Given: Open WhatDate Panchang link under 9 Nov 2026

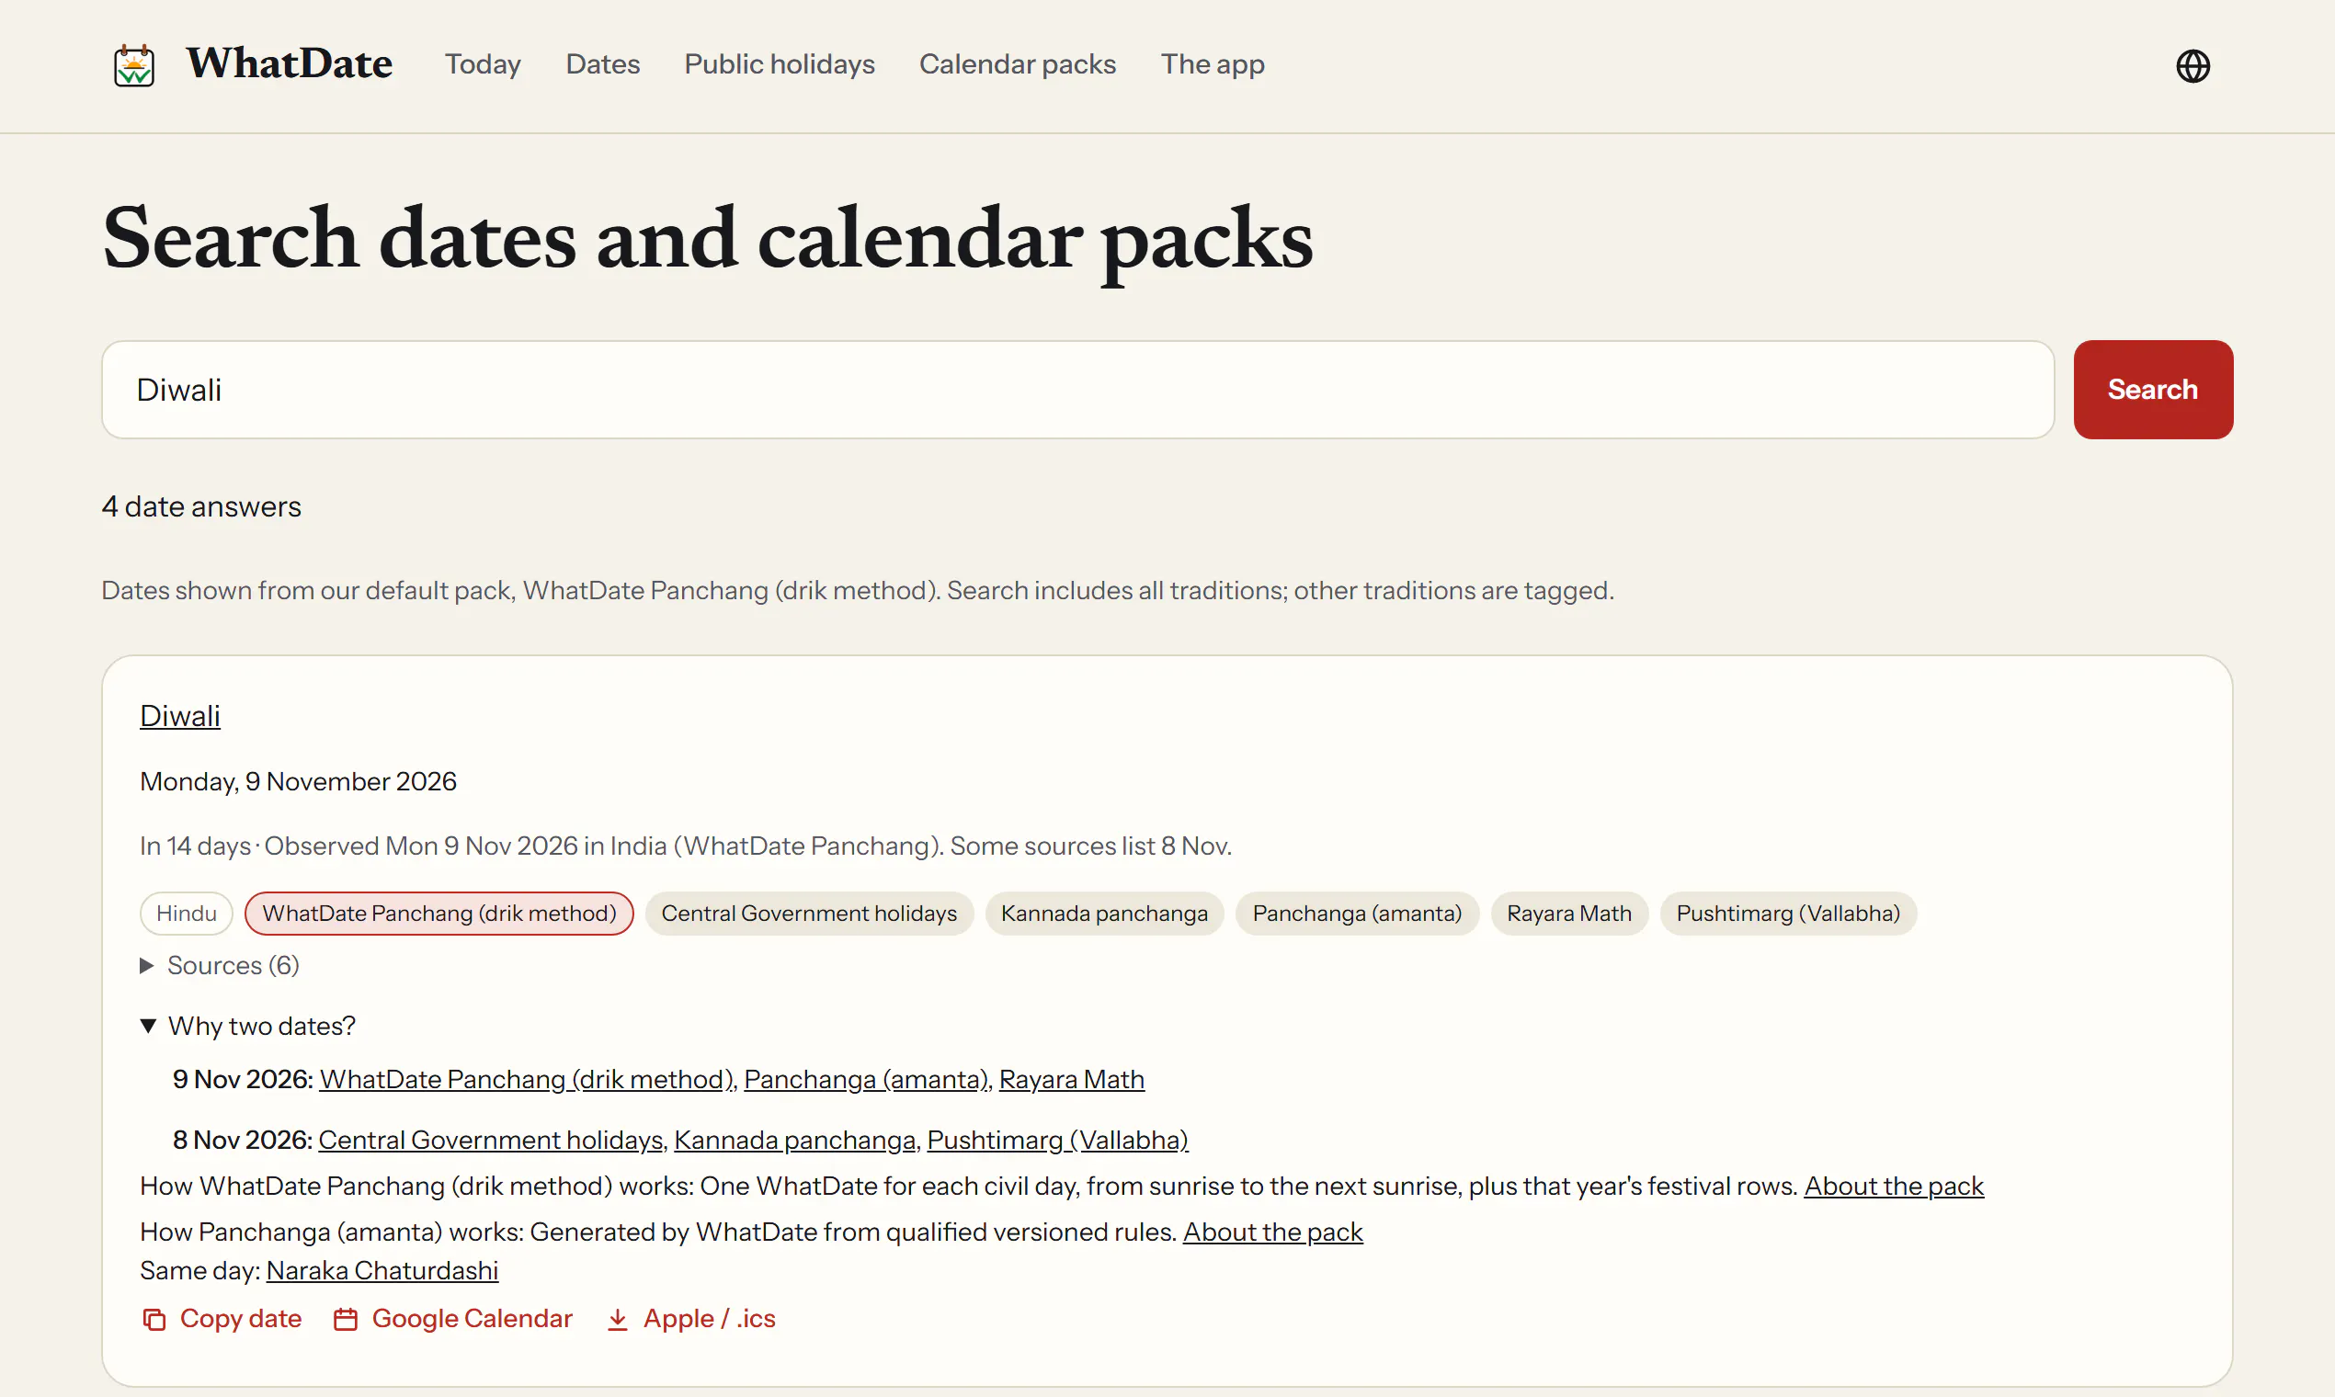Looking at the screenshot, I should 527,1079.
